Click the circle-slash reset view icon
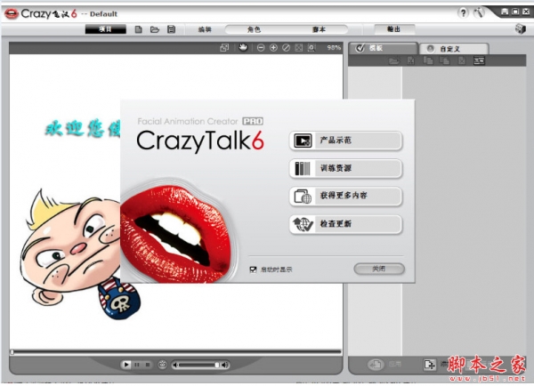534x386 pixels. [286, 48]
